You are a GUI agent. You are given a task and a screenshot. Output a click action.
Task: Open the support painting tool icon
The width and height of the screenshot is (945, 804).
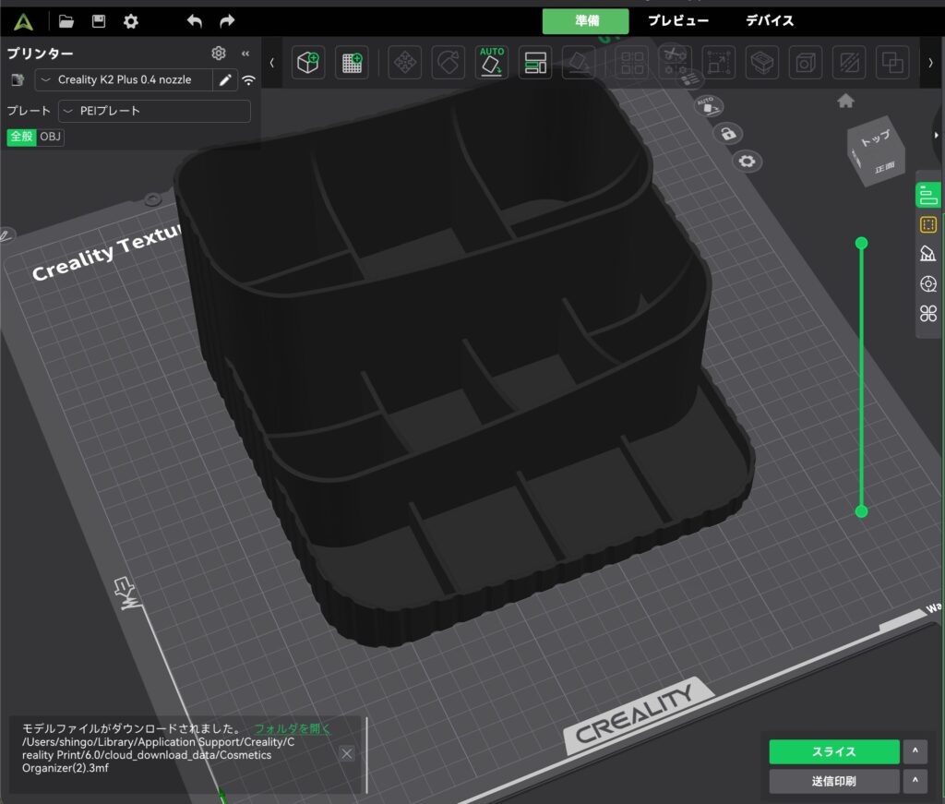point(928,254)
